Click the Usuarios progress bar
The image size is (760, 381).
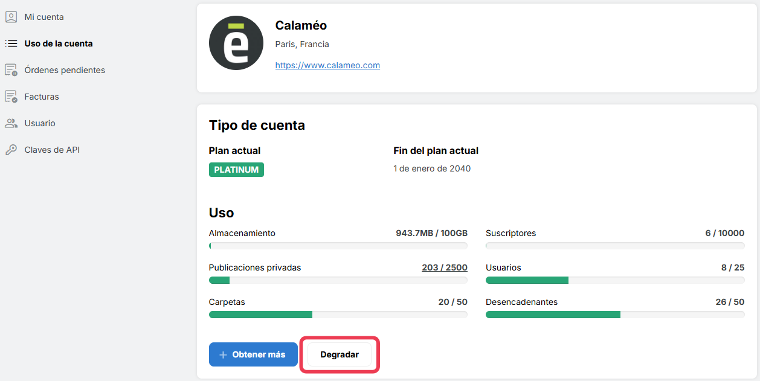pyautogui.click(x=615, y=280)
